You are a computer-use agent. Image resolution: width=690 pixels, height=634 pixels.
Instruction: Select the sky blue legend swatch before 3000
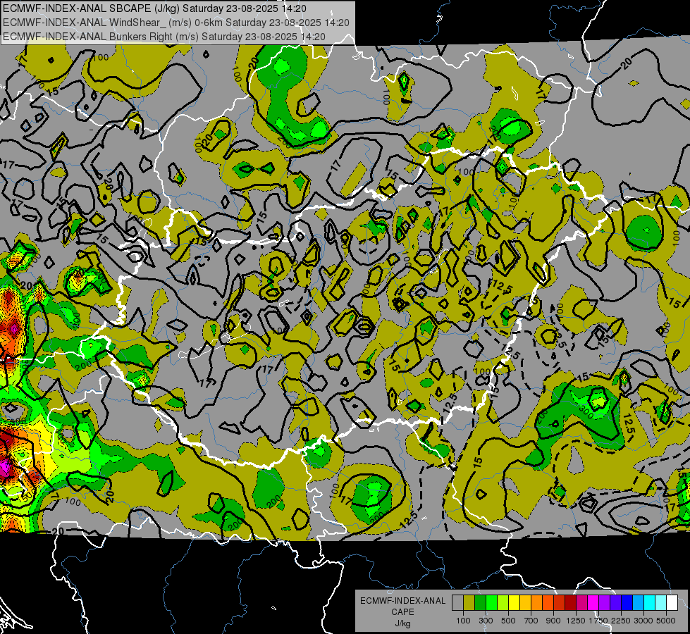(x=638, y=602)
